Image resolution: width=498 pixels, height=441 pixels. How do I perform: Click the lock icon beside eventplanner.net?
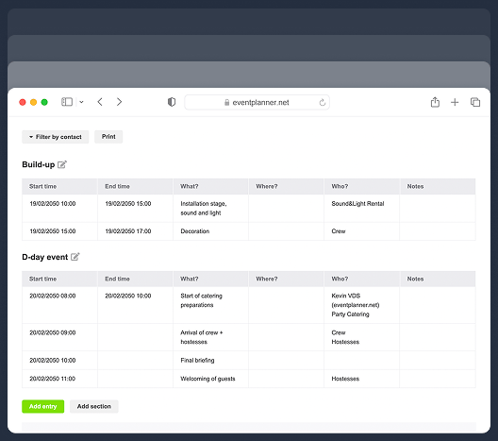[x=226, y=102]
